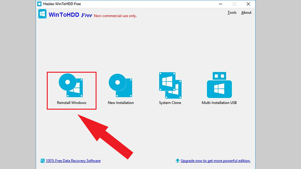Minimize the WinToHDD window
The height and width of the screenshot is (169, 301).
click(x=220, y=4)
